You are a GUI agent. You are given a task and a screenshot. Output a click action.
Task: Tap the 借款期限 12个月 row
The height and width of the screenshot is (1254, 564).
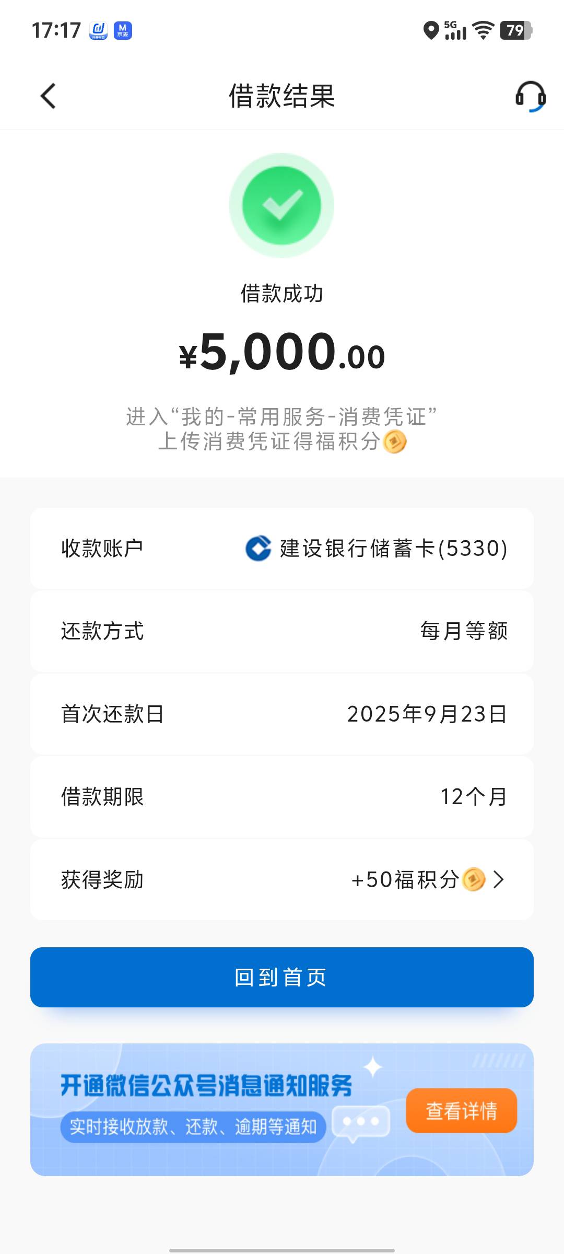[x=282, y=797]
